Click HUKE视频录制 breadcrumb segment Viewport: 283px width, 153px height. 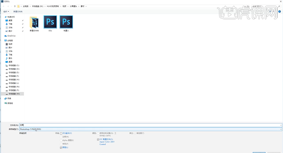click(53, 6)
